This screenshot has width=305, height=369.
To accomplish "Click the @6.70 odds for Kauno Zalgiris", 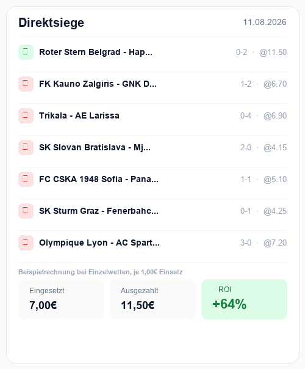I will pos(275,84).
